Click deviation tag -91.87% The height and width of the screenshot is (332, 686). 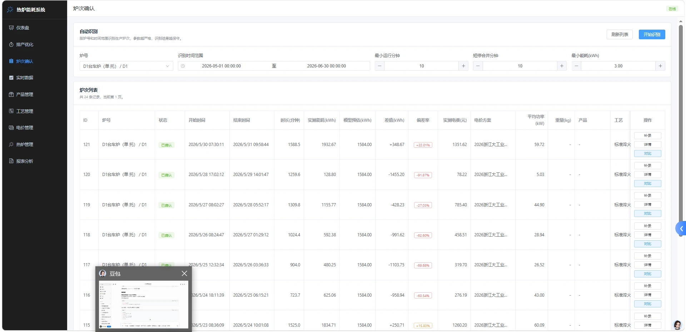click(x=423, y=175)
